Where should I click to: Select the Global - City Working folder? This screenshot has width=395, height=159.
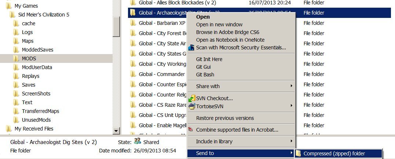pos(162,64)
